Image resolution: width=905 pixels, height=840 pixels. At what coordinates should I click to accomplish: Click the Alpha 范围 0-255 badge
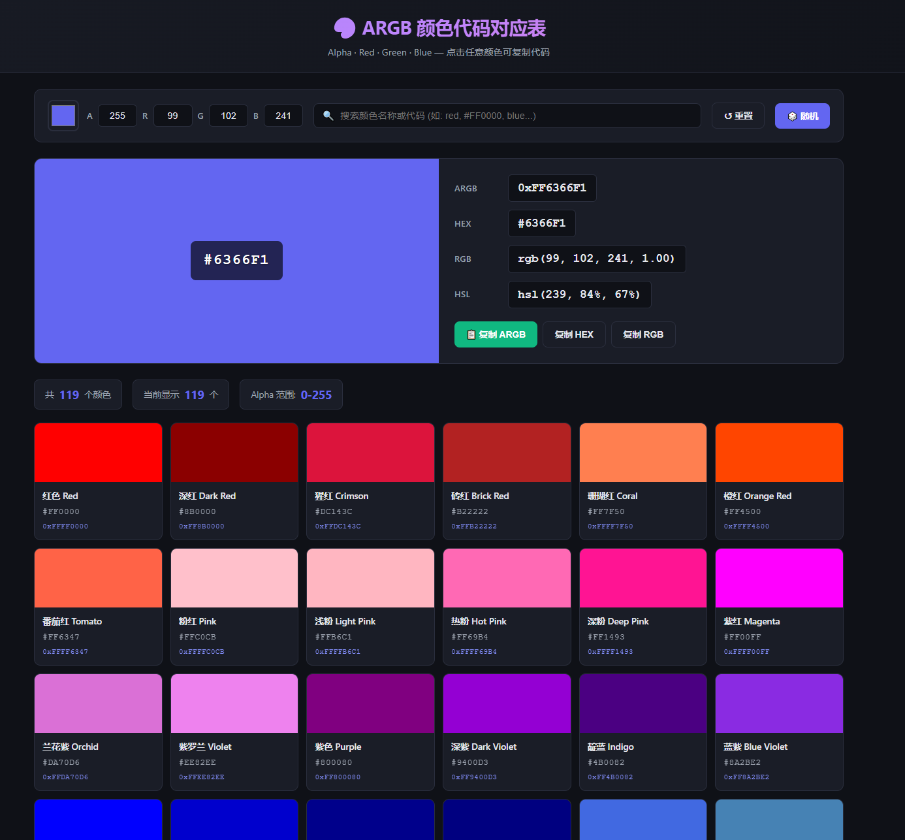tap(291, 395)
